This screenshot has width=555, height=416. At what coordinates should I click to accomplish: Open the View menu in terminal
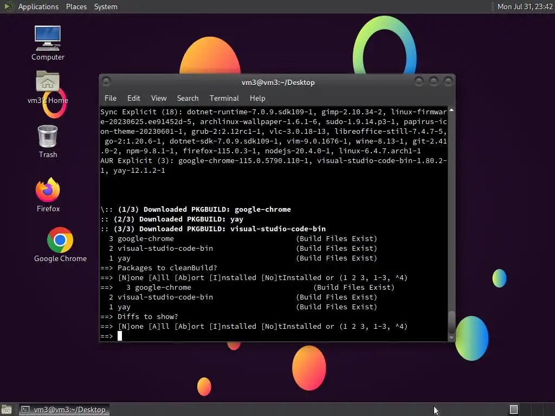point(159,98)
